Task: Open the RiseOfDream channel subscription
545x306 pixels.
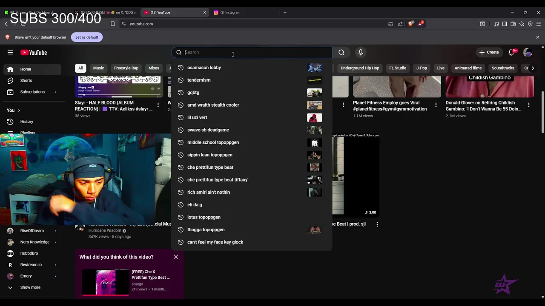Action: (x=32, y=231)
